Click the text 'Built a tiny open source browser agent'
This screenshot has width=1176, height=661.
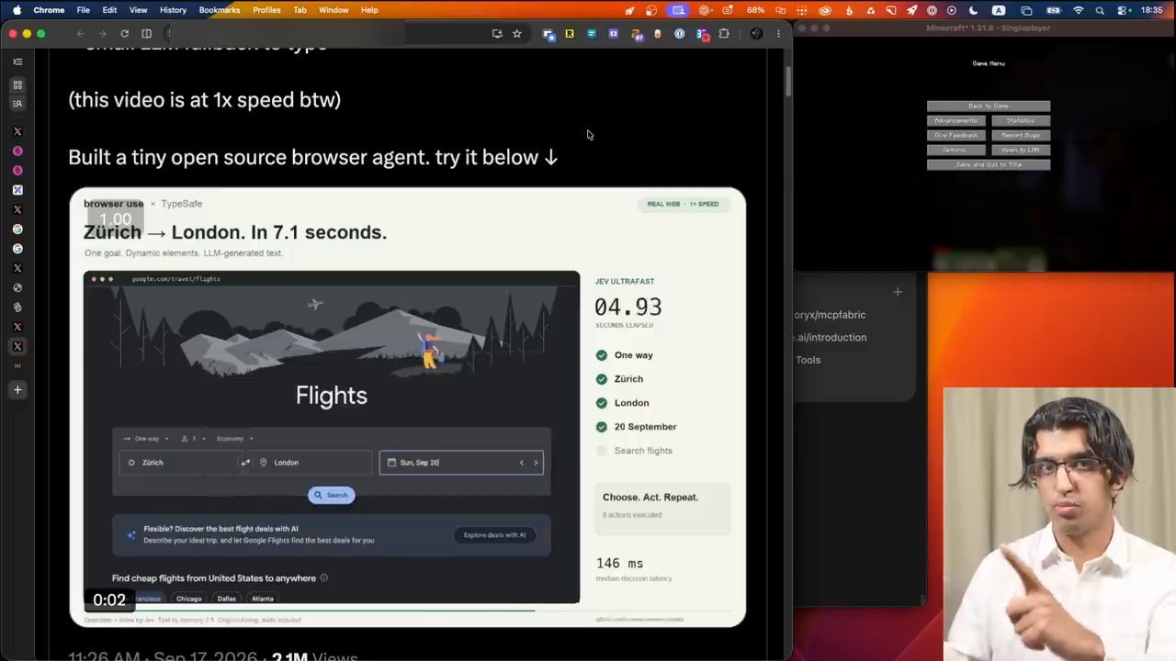[249, 158]
